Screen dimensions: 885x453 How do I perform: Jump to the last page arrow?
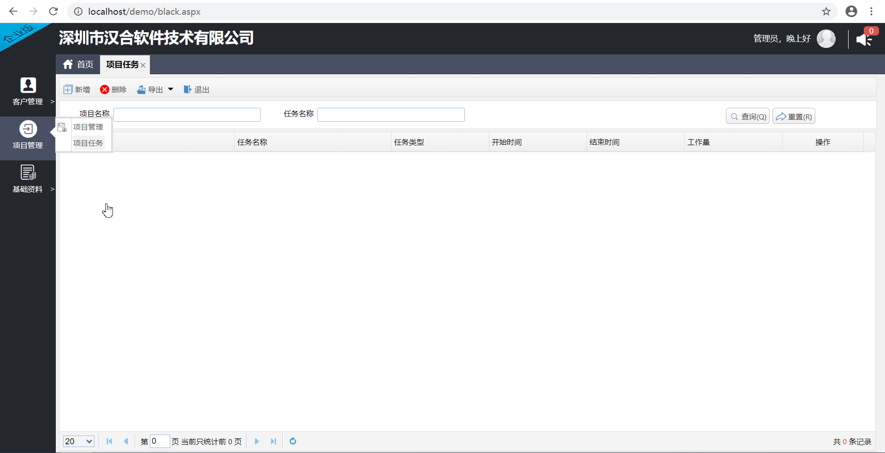(273, 441)
